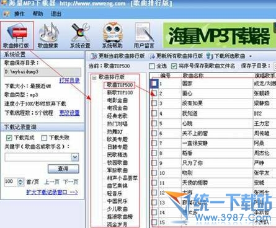276x228 pixels.
Task: Click the song name 只为了你
Action: pyautogui.click(x=192, y=163)
